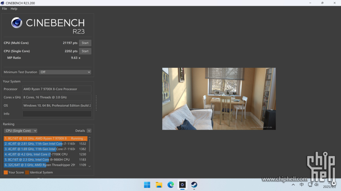
Task: Start the CPU Multi Core test
Action: [85, 43]
